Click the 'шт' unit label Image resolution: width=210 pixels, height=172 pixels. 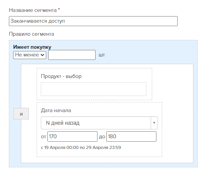[102, 55]
